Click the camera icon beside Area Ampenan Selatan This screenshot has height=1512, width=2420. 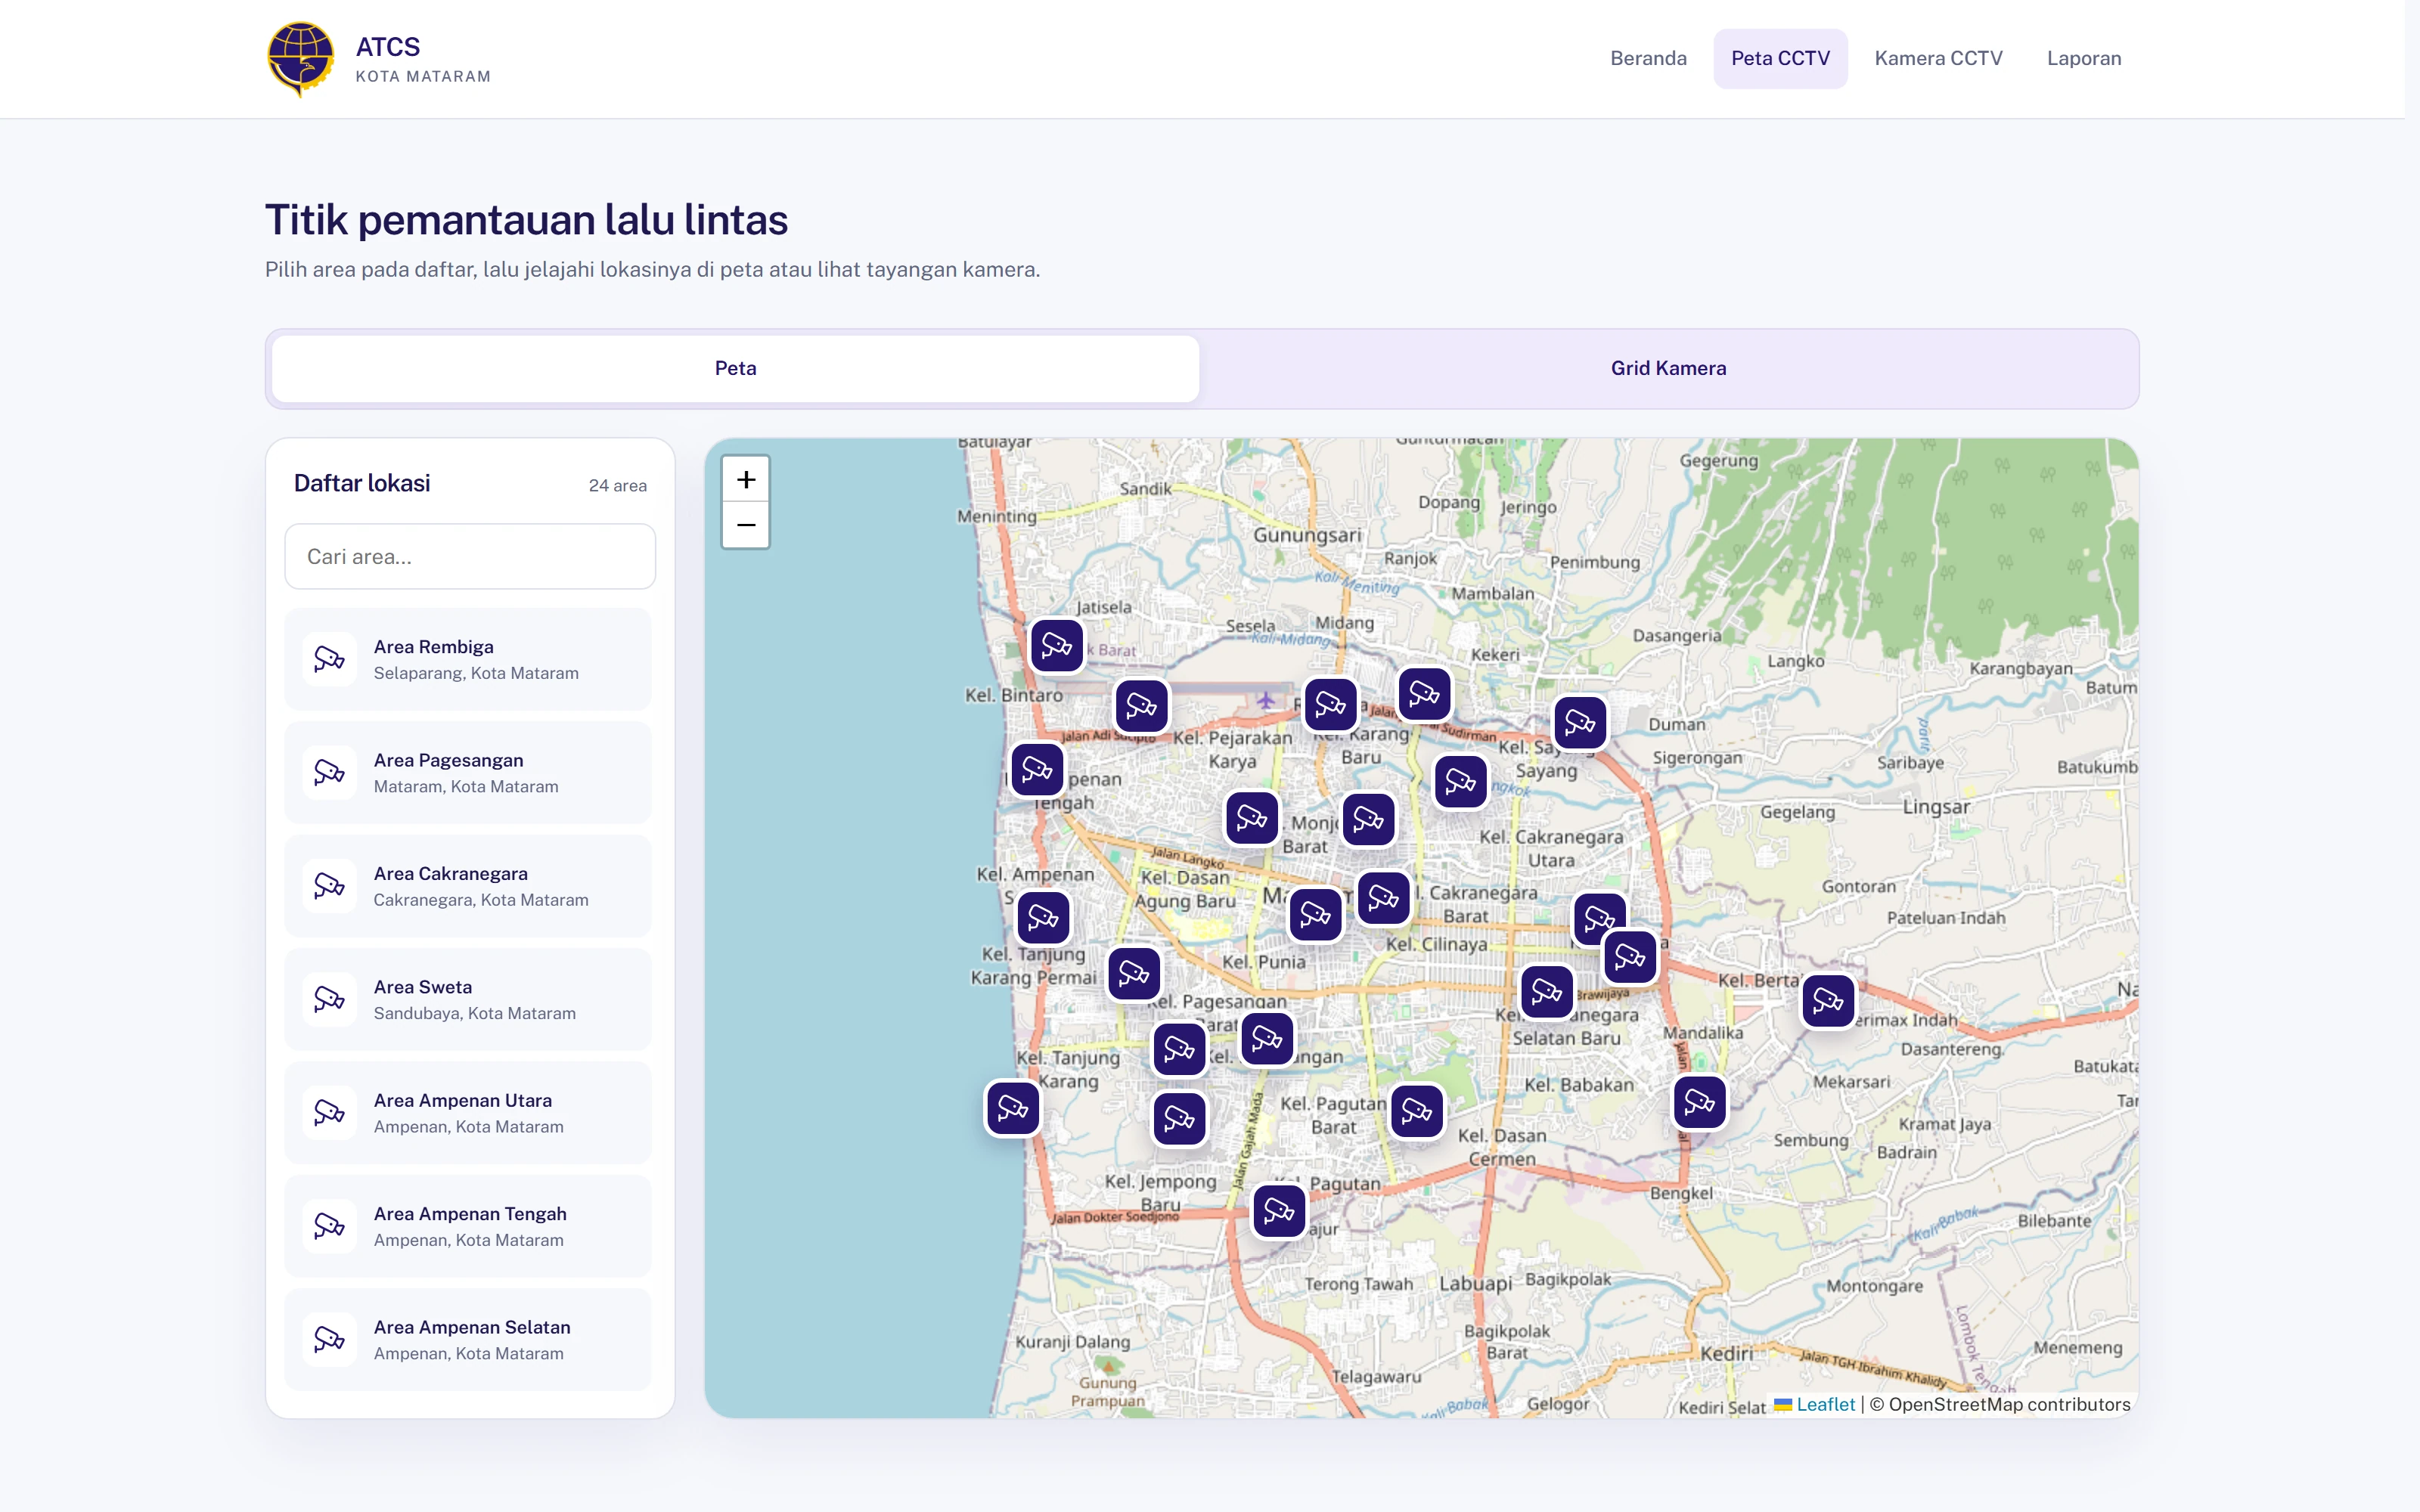[330, 1339]
